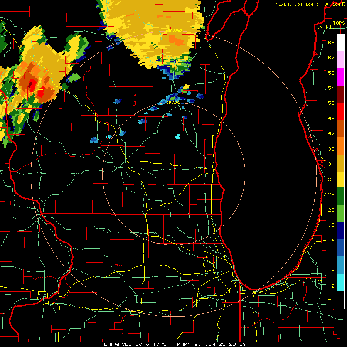Click the legend label 66

[331, 42]
